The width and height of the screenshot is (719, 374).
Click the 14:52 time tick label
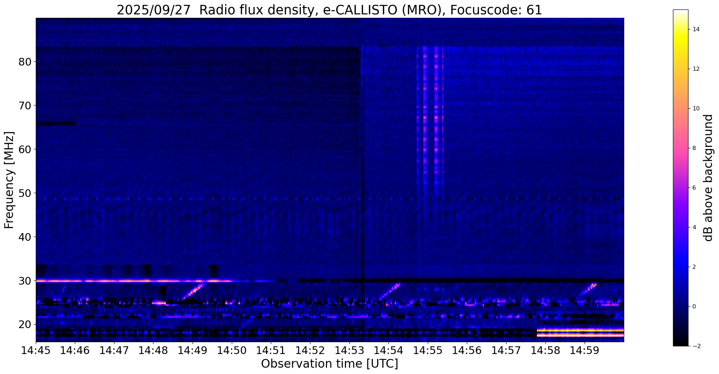point(310,350)
